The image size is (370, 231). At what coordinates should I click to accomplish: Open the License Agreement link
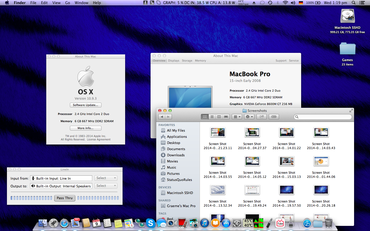99,140
